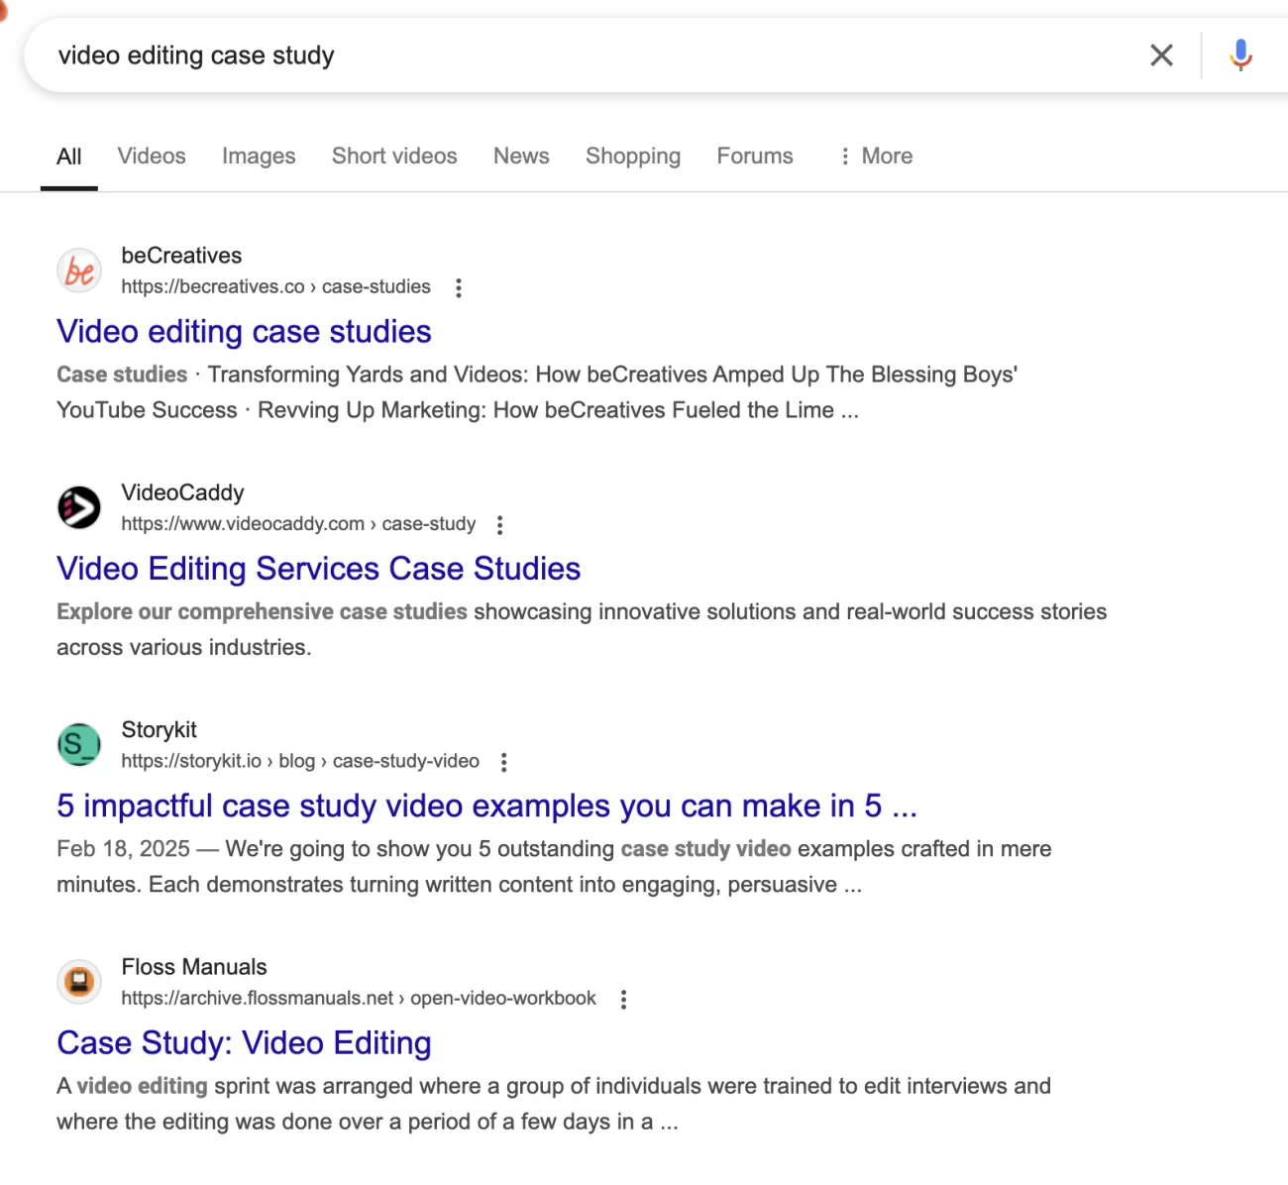
Task: Select the All tab
Action: point(69,157)
